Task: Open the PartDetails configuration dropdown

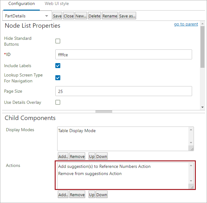Action: click(27, 16)
